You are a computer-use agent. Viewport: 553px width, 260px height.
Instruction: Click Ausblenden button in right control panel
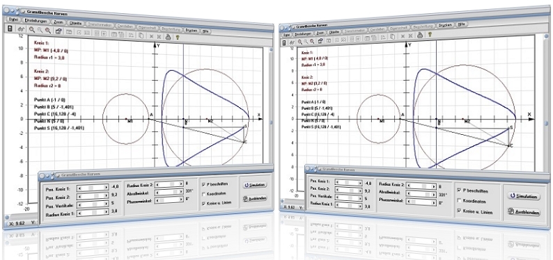tap(524, 212)
